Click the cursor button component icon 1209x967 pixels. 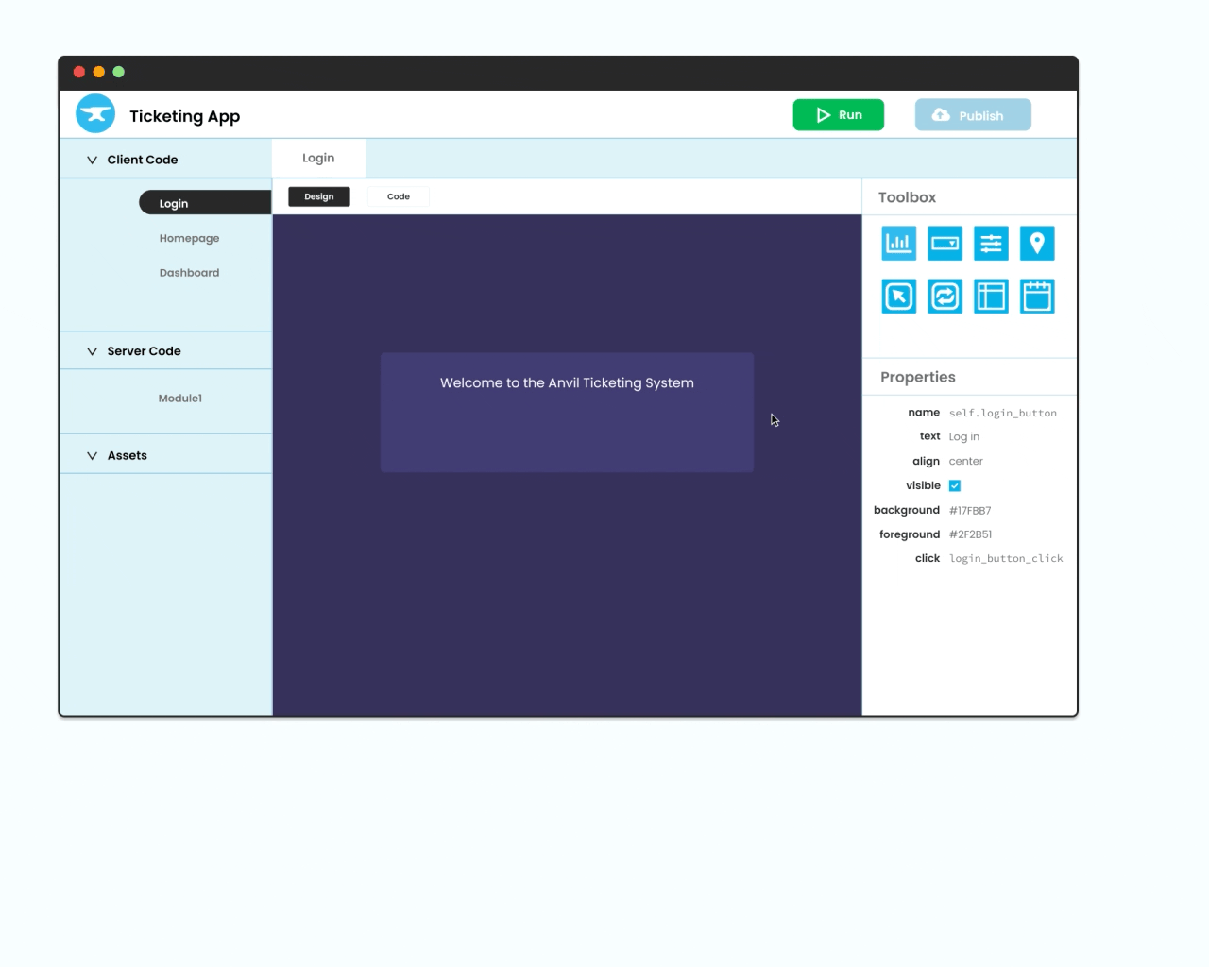[x=898, y=297]
